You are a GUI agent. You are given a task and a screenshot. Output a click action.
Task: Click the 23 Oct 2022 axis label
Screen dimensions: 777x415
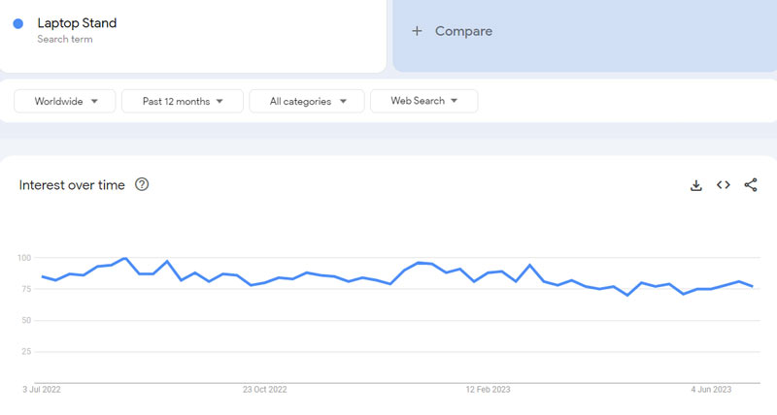coord(264,390)
